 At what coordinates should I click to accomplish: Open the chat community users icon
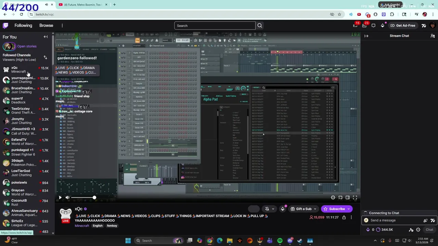433,36
